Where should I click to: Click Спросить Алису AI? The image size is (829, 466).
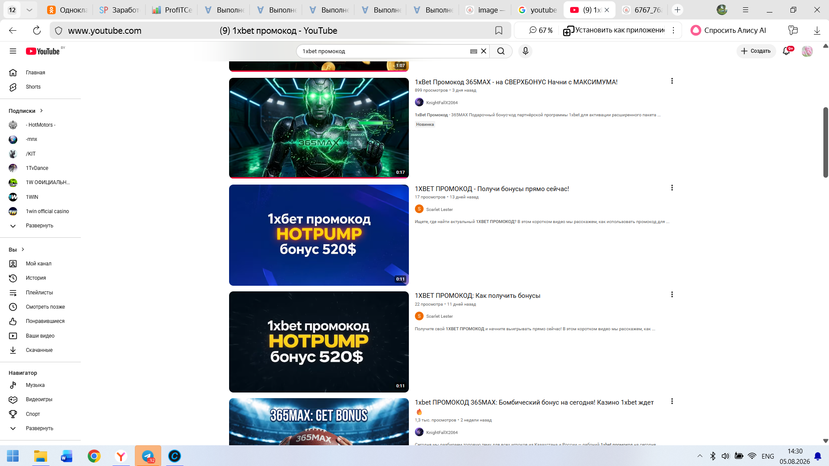click(x=729, y=30)
